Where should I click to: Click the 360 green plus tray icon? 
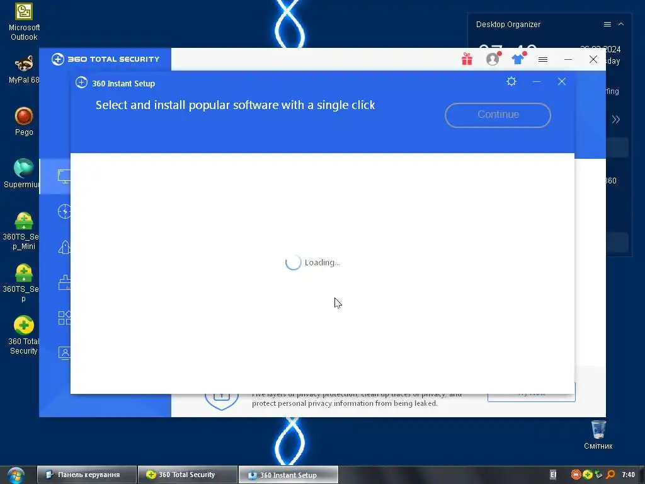coord(588,475)
